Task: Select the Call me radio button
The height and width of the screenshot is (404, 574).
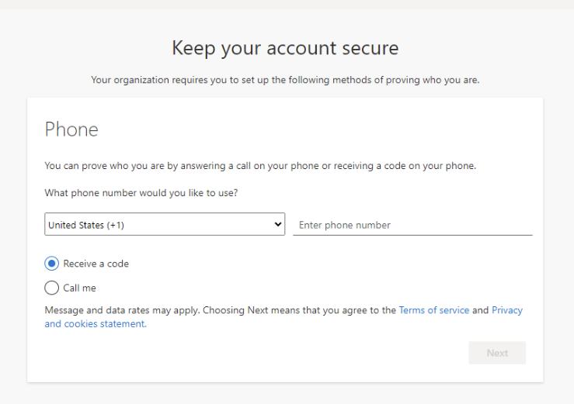Action: pos(52,288)
